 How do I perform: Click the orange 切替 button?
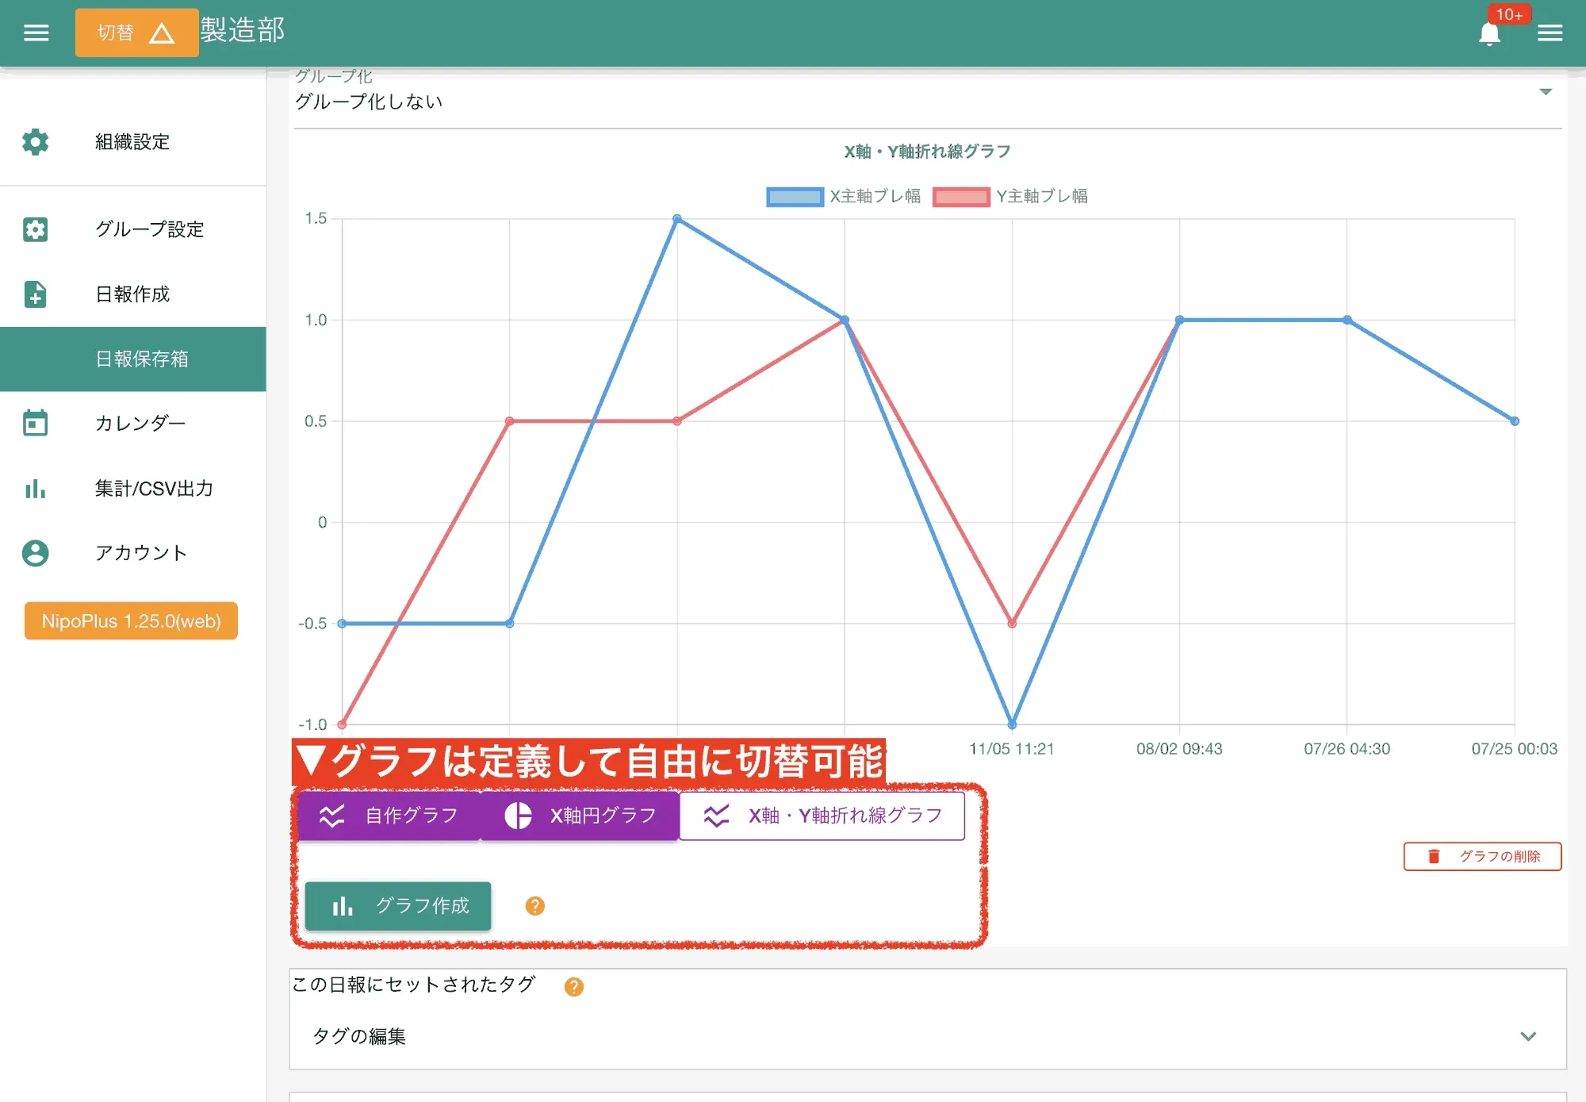[136, 33]
